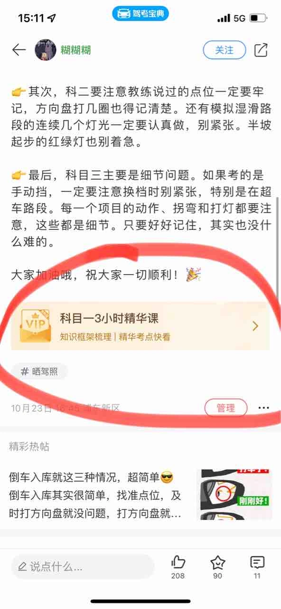Tap the VIP envelope icon
The image size is (281, 609).
click(x=36, y=326)
